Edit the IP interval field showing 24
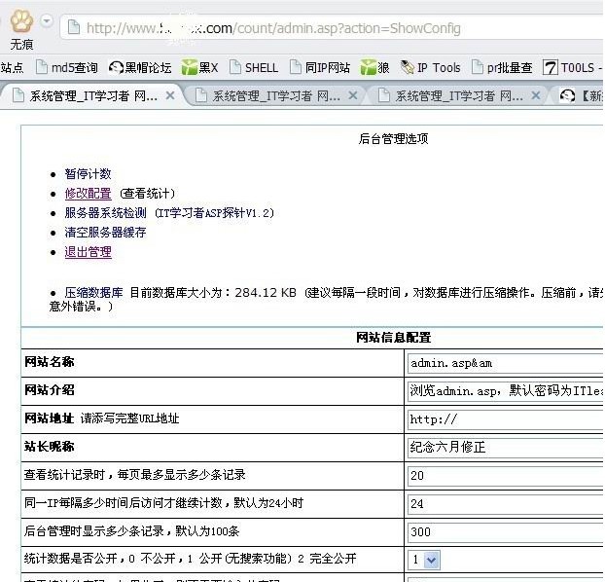This screenshot has height=582, width=605. tap(506, 503)
